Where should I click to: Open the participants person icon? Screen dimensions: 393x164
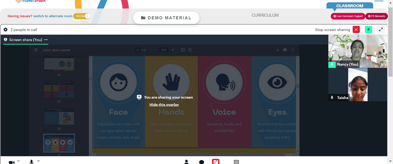[x=186, y=162]
